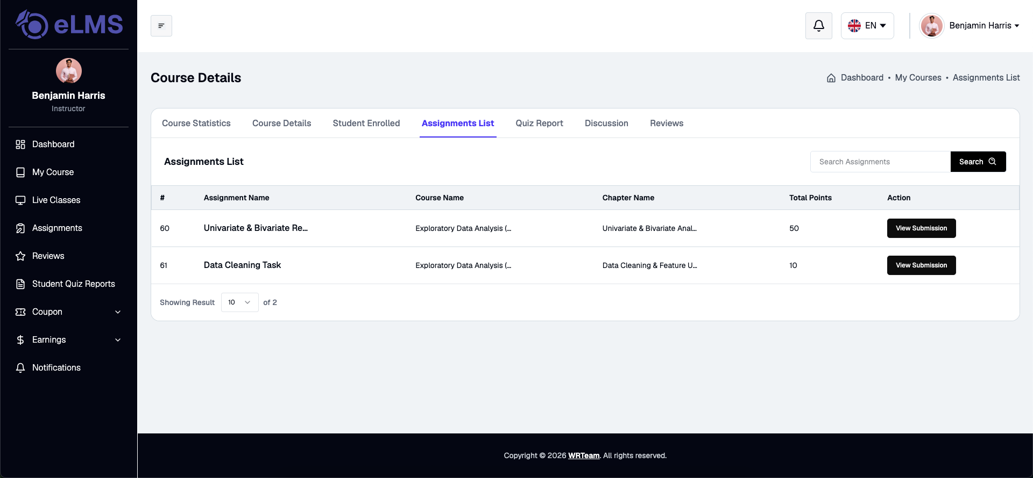Switch to Course Statistics tab
Viewport: 1033px width, 478px height.
tap(196, 124)
